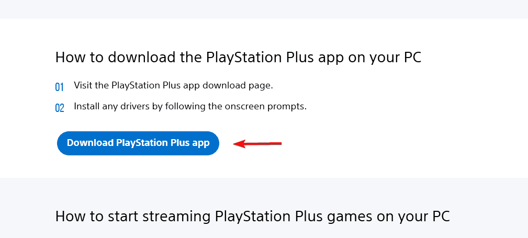Click the "How to start streaming" heading
The height and width of the screenshot is (238, 528).
[252, 216]
